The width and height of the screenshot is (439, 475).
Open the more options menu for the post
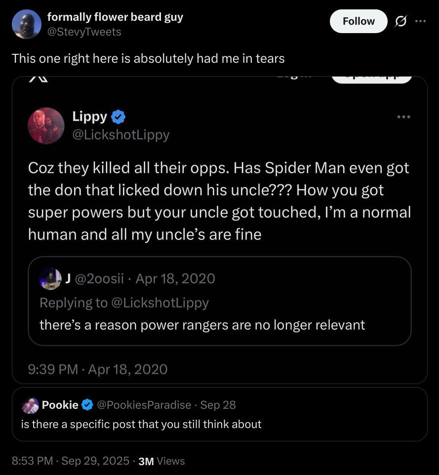[420, 21]
